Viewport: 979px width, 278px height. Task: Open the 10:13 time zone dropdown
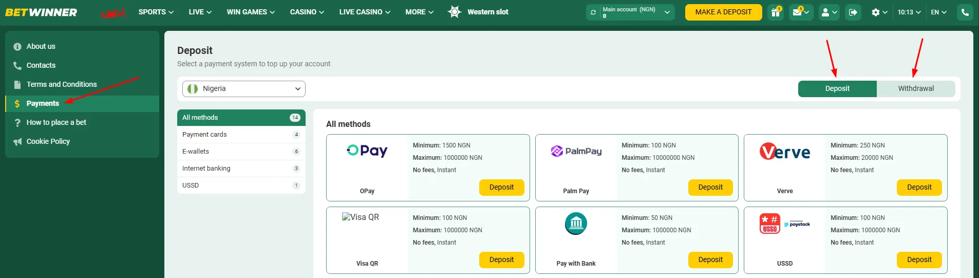point(909,12)
